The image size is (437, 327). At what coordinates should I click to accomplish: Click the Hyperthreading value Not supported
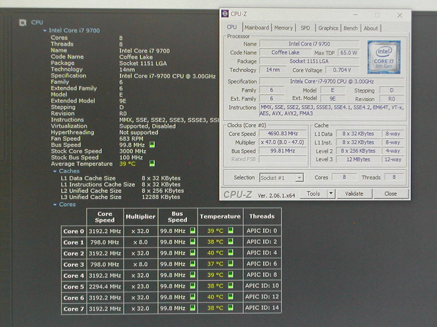click(139, 132)
